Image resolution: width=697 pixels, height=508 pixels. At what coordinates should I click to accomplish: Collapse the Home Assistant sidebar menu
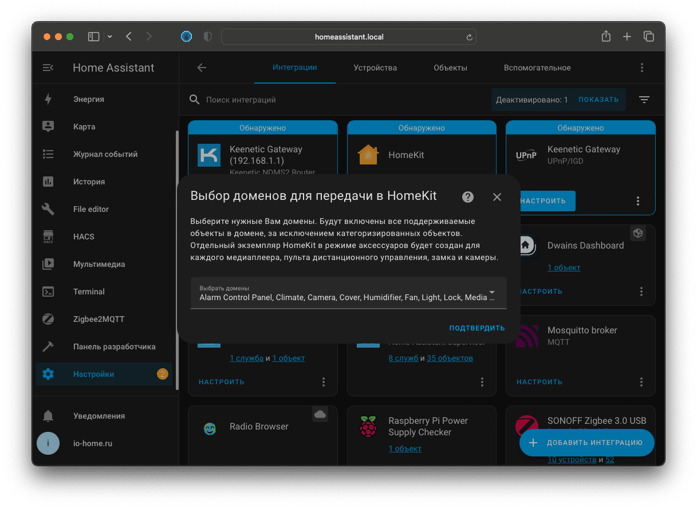48,68
